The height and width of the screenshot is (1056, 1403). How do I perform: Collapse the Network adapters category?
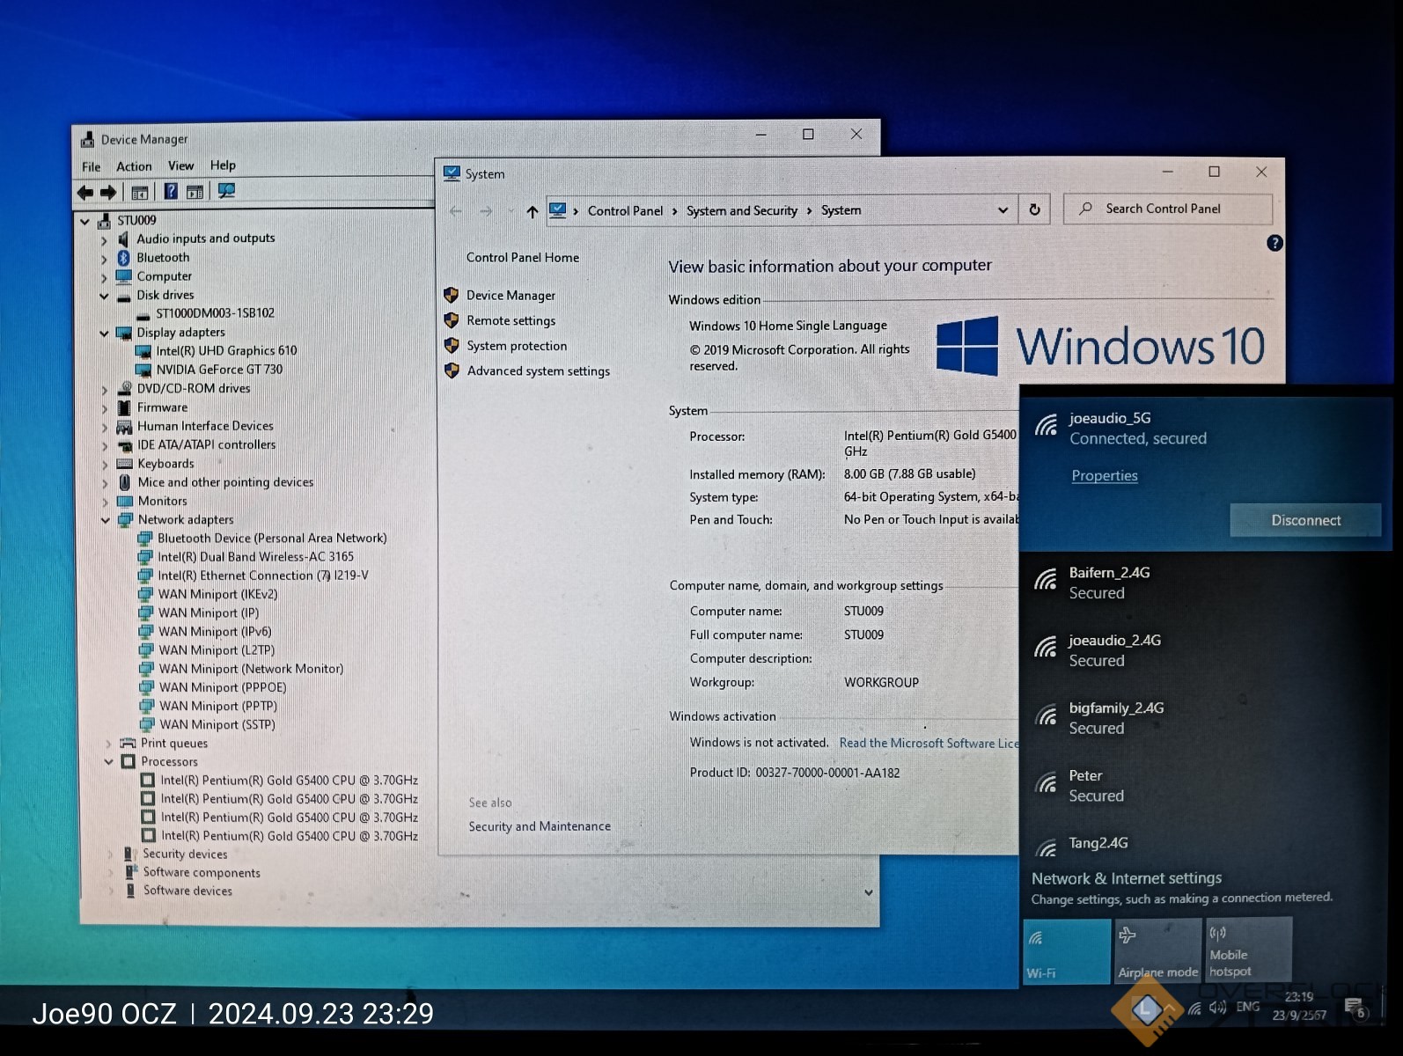click(106, 520)
